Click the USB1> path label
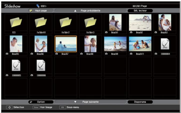 44,6
